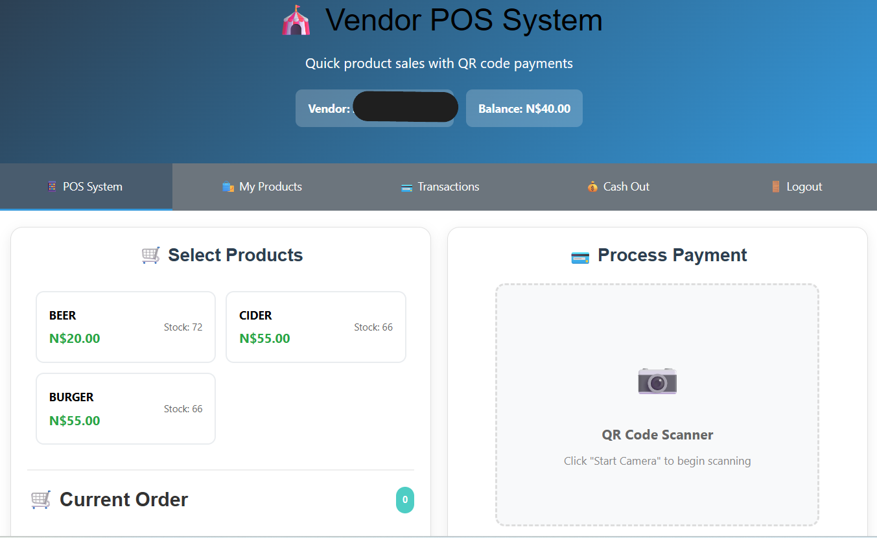
Task: Switch to the My Products tab
Action: pos(262,187)
